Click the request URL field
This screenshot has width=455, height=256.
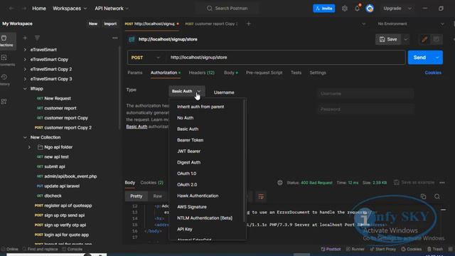[286, 58]
